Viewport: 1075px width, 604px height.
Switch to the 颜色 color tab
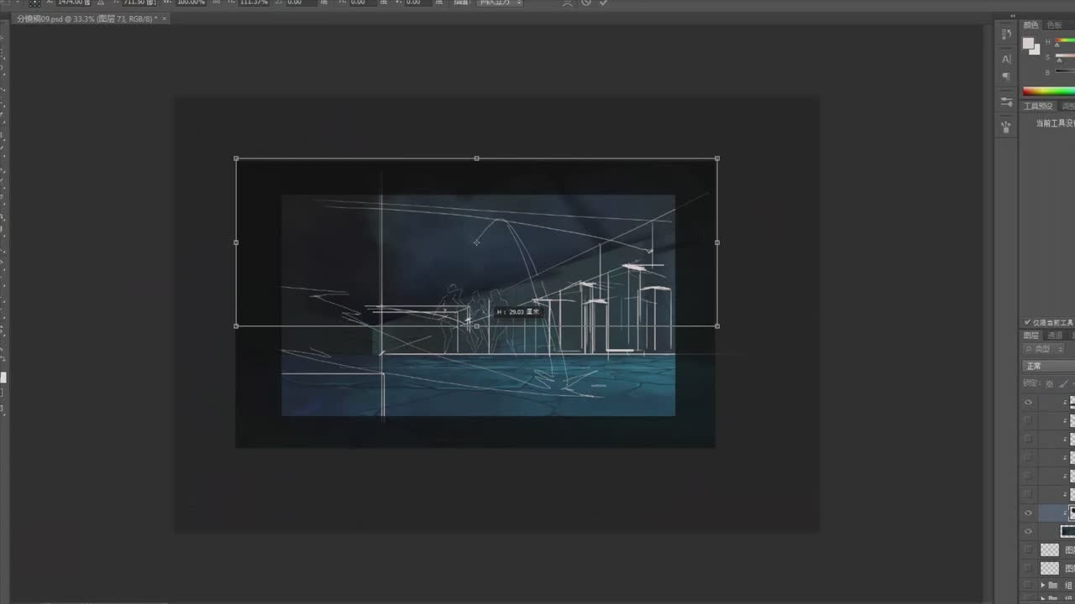1030,25
